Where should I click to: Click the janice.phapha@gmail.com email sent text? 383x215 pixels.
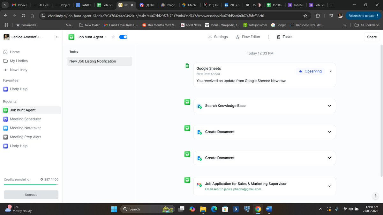pos(233,189)
